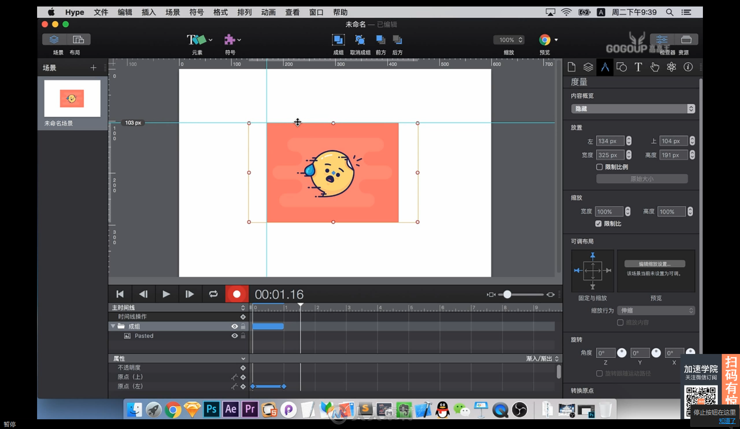Toggle the 缩放内容 checkbox
This screenshot has width=740, height=429.
[620, 322]
